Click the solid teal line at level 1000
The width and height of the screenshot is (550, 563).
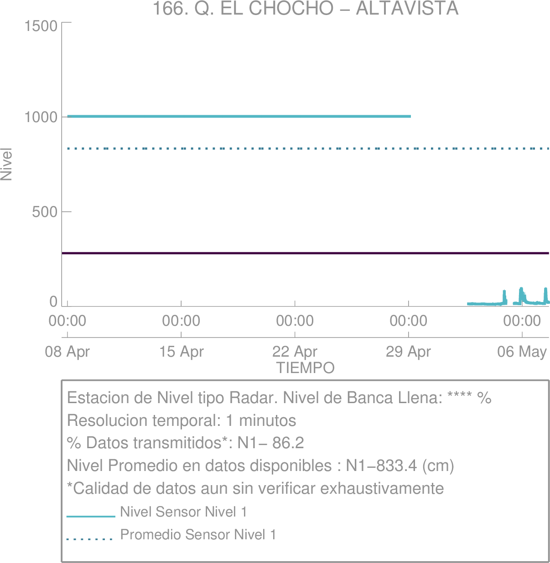[x=239, y=116]
